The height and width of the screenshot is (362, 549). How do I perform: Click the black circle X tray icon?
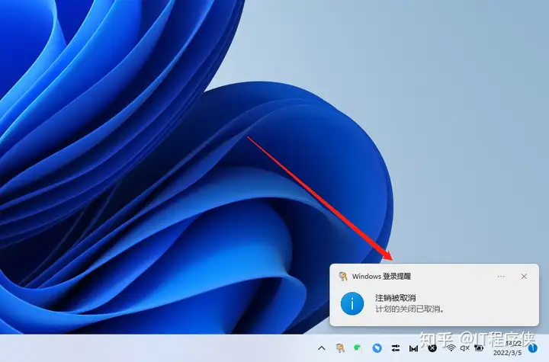pos(432,348)
